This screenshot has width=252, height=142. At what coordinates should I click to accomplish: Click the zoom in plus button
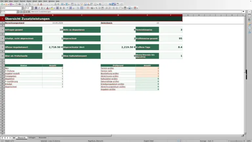point(244,141)
